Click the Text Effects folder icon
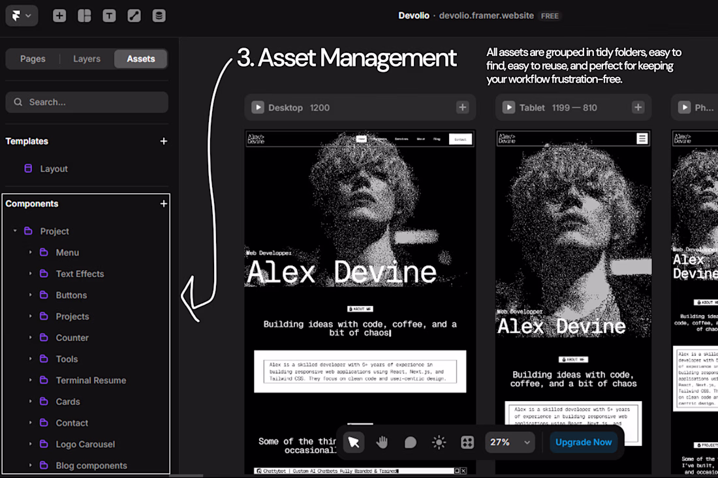Screen dimensions: 718x478 (x=44, y=273)
